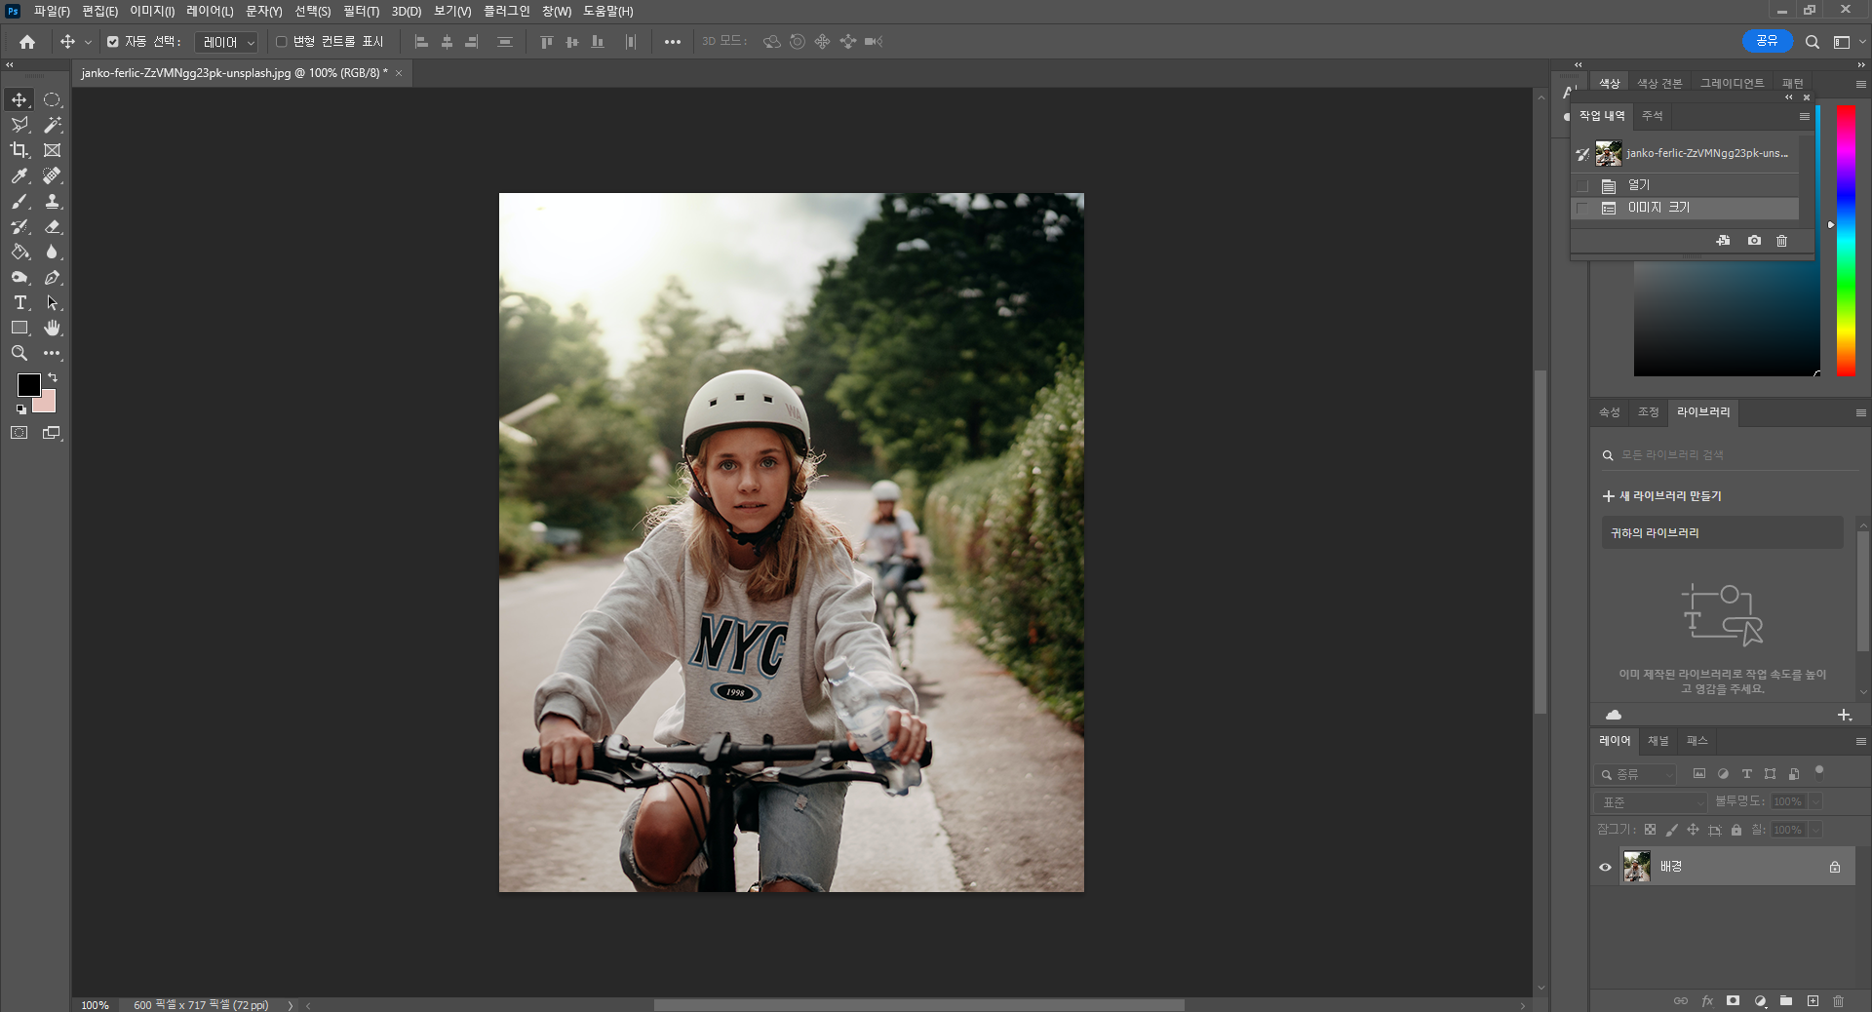
Task: Switch to the 색상 견본 tab
Action: click(1659, 84)
